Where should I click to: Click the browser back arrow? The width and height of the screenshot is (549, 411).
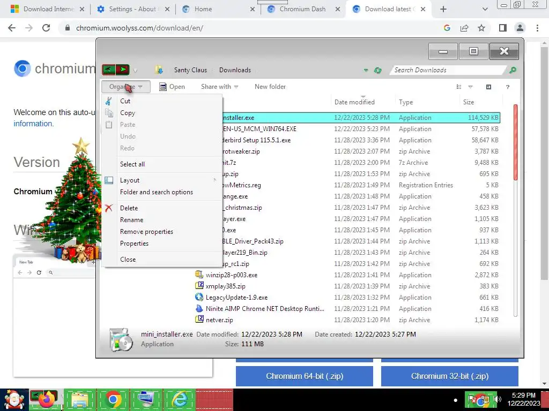(x=12, y=28)
